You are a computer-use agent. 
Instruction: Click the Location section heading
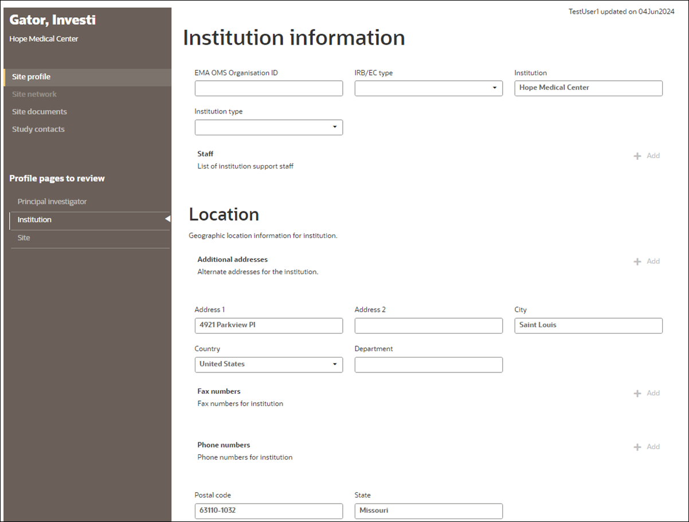[224, 214]
